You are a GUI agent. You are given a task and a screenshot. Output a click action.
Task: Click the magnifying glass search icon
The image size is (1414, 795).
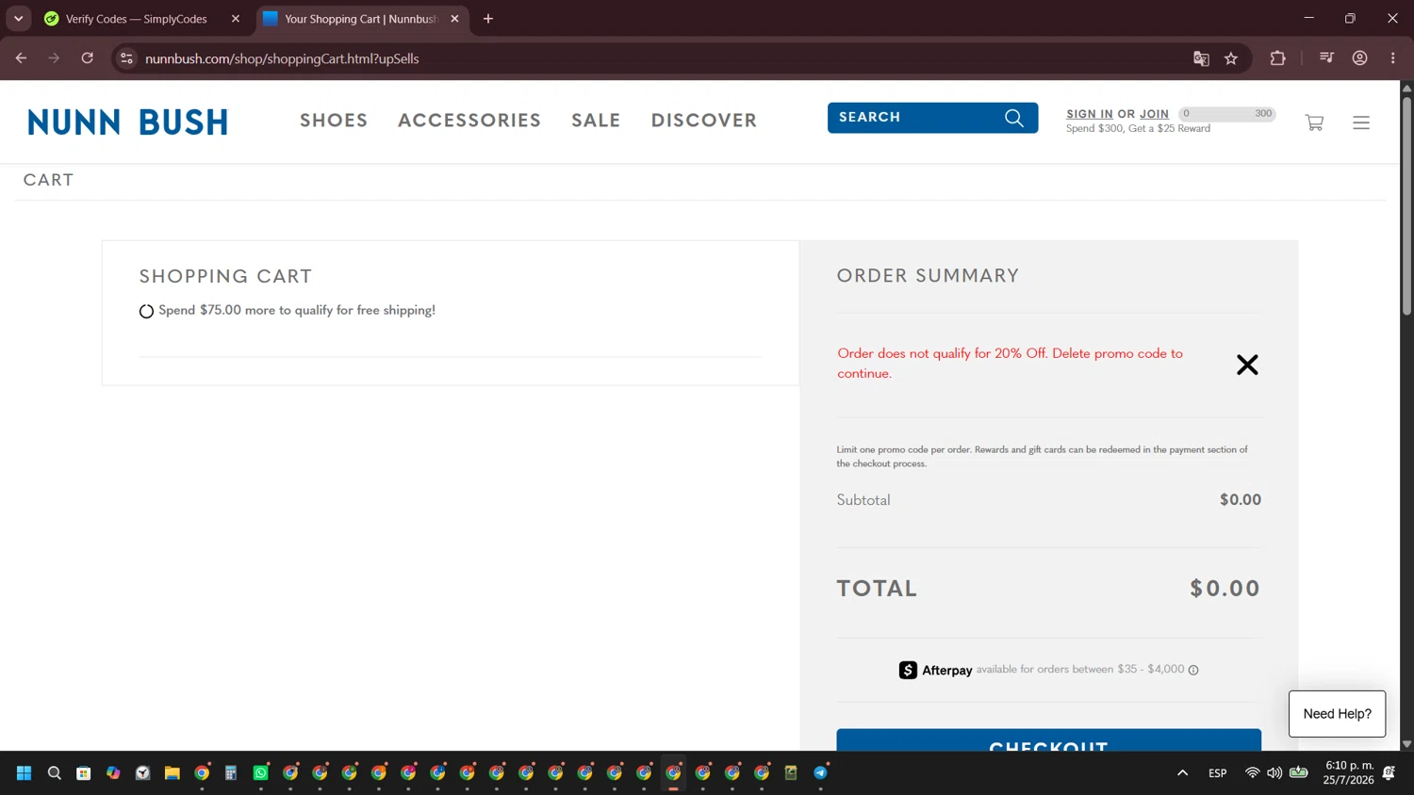[x=1014, y=118]
